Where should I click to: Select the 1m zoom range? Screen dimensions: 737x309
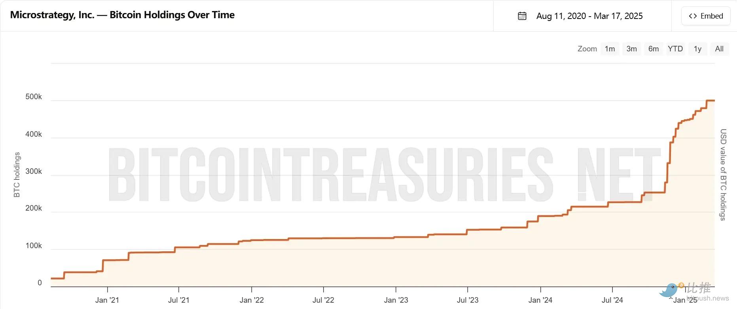pos(610,49)
